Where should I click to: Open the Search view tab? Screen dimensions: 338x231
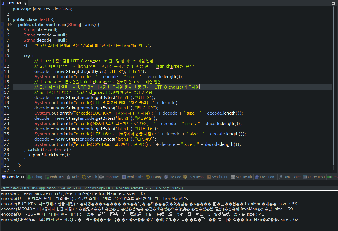(89, 177)
